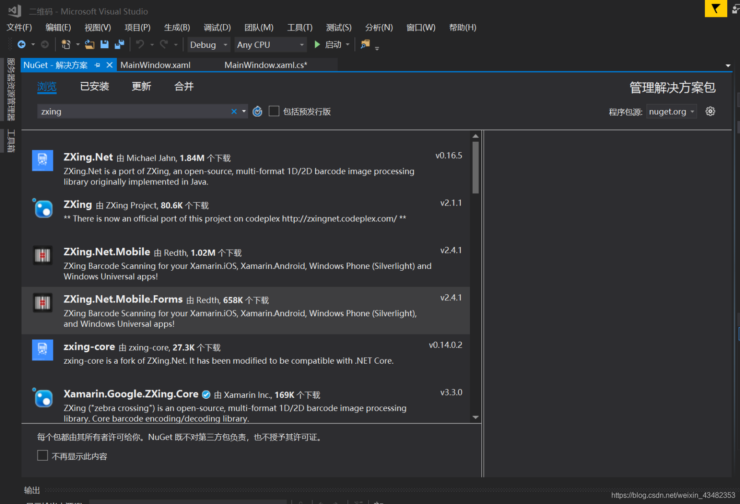
Task: Open the 帮助(H) menu
Action: tap(463, 27)
